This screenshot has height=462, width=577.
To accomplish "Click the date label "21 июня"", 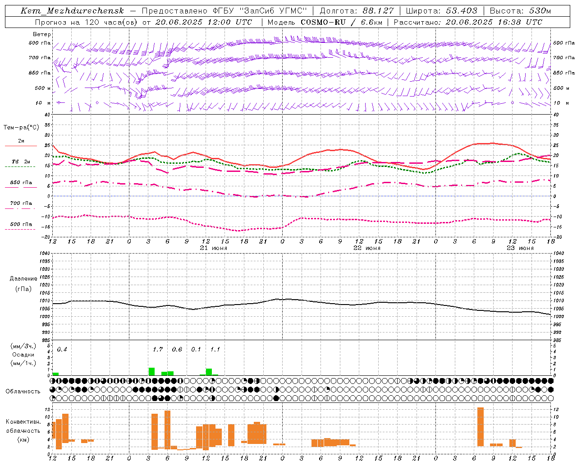I will pos(214,248).
